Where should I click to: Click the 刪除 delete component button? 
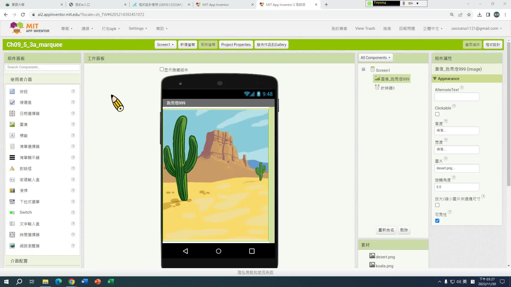(404, 230)
